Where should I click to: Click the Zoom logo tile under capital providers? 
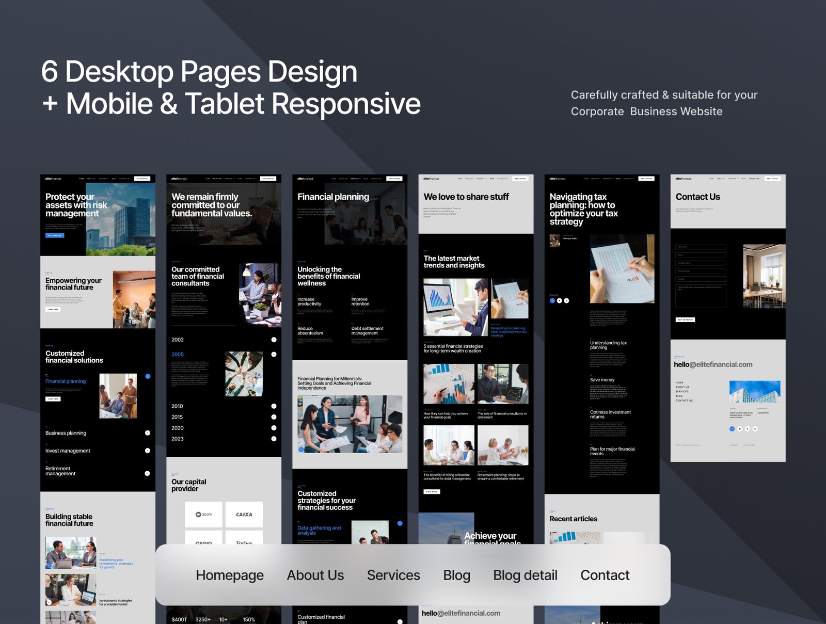tap(203, 514)
